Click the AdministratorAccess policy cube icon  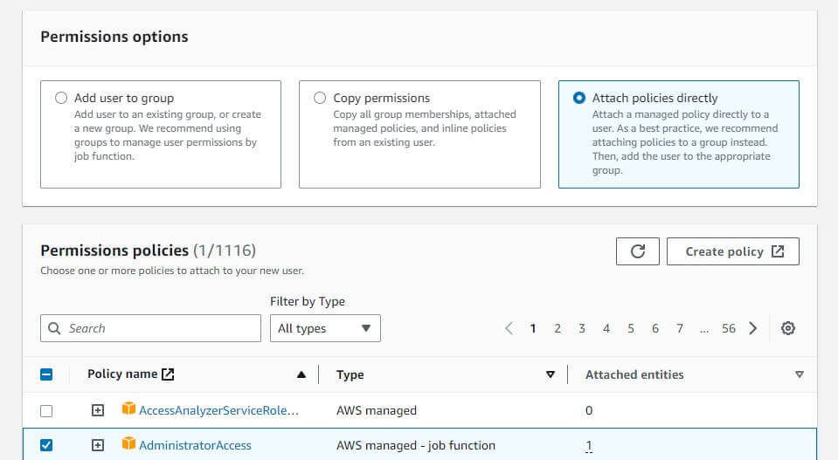click(x=128, y=443)
